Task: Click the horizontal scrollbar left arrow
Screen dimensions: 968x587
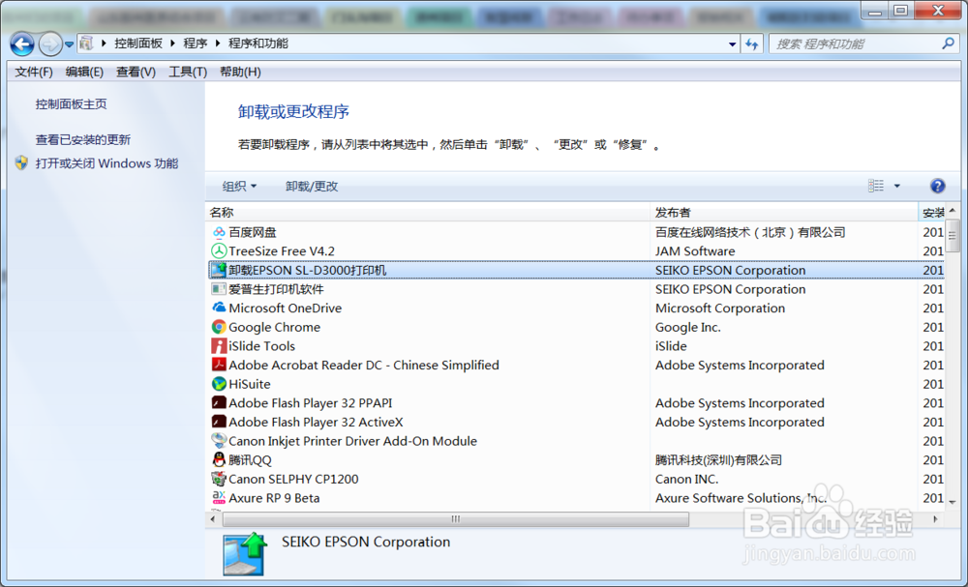Action: click(x=213, y=519)
